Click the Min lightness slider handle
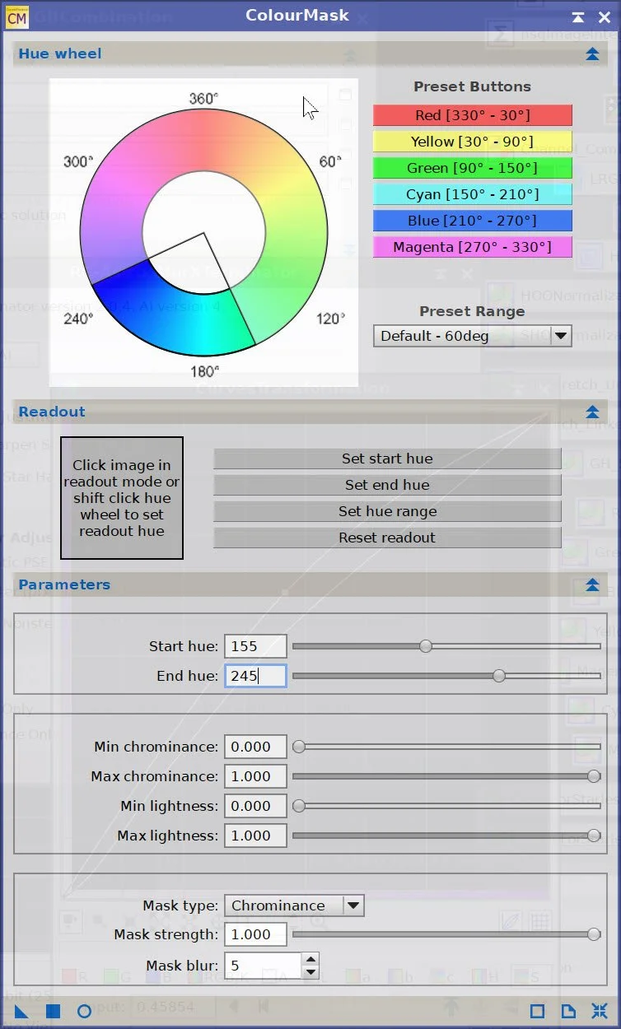Viewport: 621px width, 1029px height. 299,806
